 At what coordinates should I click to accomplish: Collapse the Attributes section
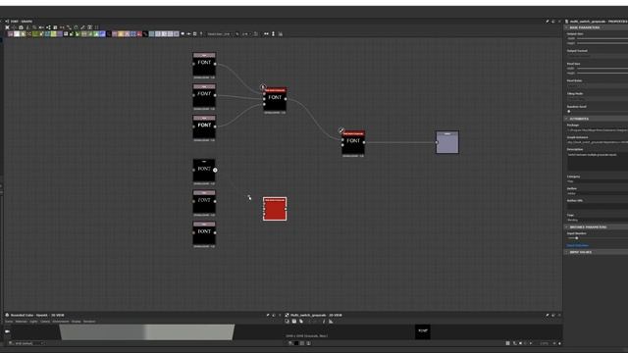pos(566,119)
